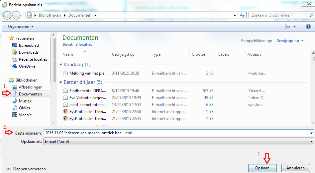Select Bureaublad in Favorieten
This screenshot has width=315, height=173.
pyautogui.click(x=29, y=45)
